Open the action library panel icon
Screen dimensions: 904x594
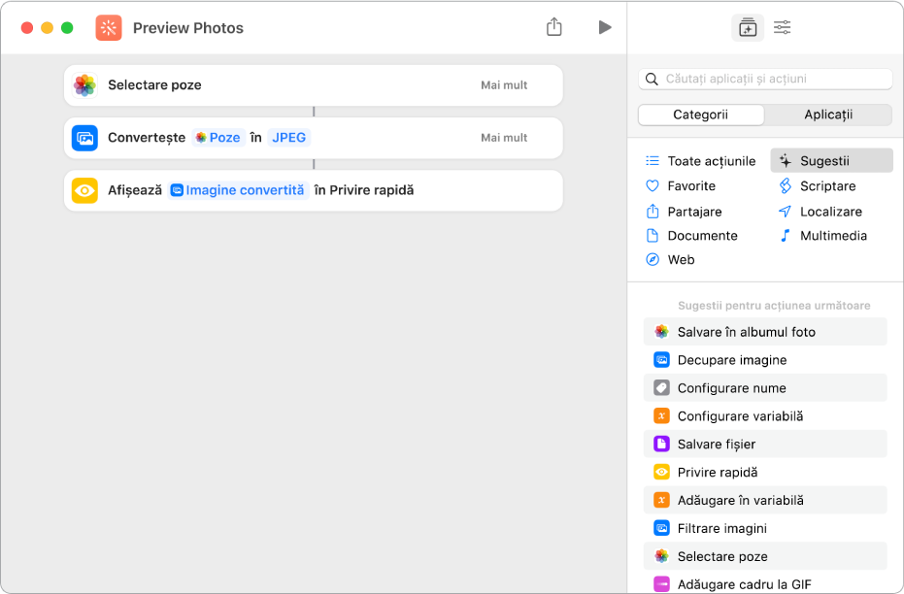(x=747, y=27)
